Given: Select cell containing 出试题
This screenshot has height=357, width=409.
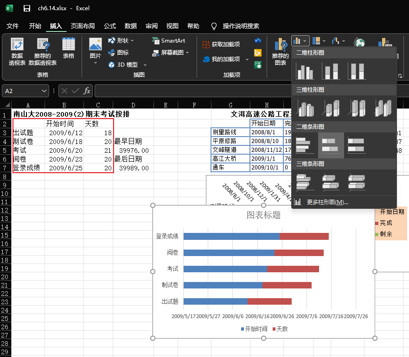Looking at the screenshot, I should (28, 132).
